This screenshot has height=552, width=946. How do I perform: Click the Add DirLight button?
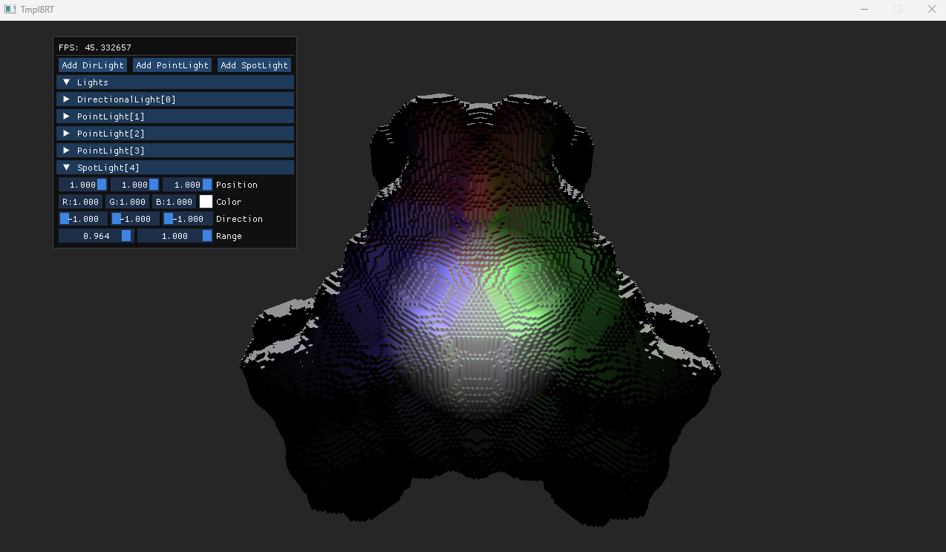tap(93, 65)
